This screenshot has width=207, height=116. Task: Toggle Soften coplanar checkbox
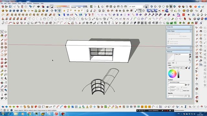(x=169, y=43)
